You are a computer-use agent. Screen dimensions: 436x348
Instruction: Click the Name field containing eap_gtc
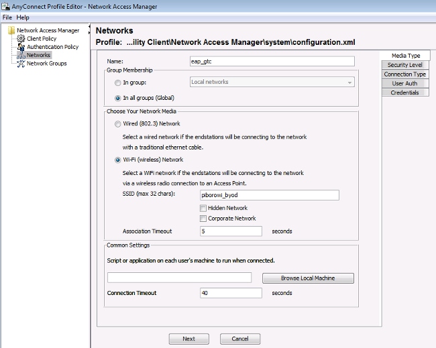(272, 62)
